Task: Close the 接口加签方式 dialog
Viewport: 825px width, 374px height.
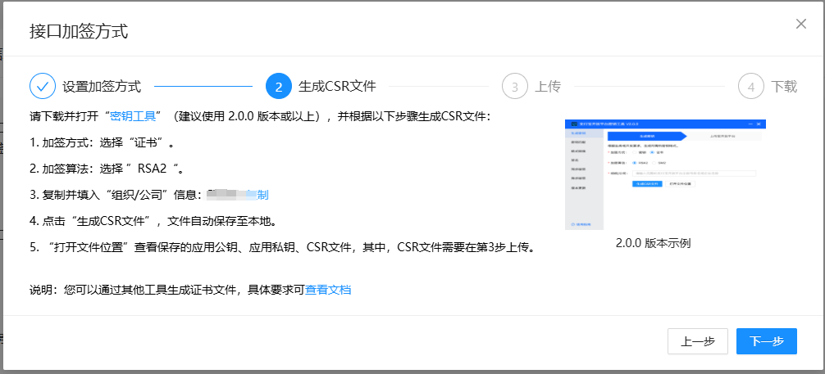Action: pyautogui.click(x=801, y=24)
